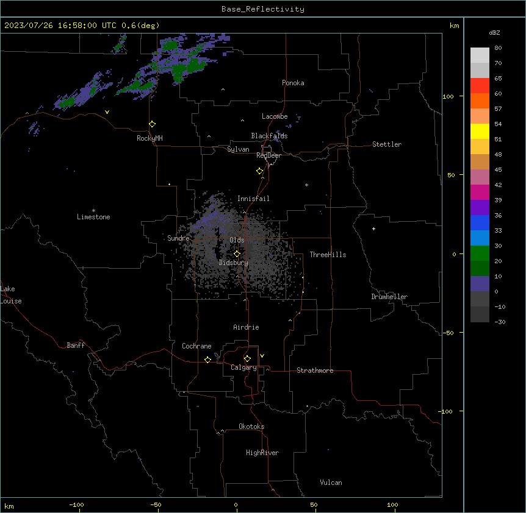526x513 pixels.
Task: Select the pinkish 45-42 dBZ legend swatch
Action: coord(480,177)
